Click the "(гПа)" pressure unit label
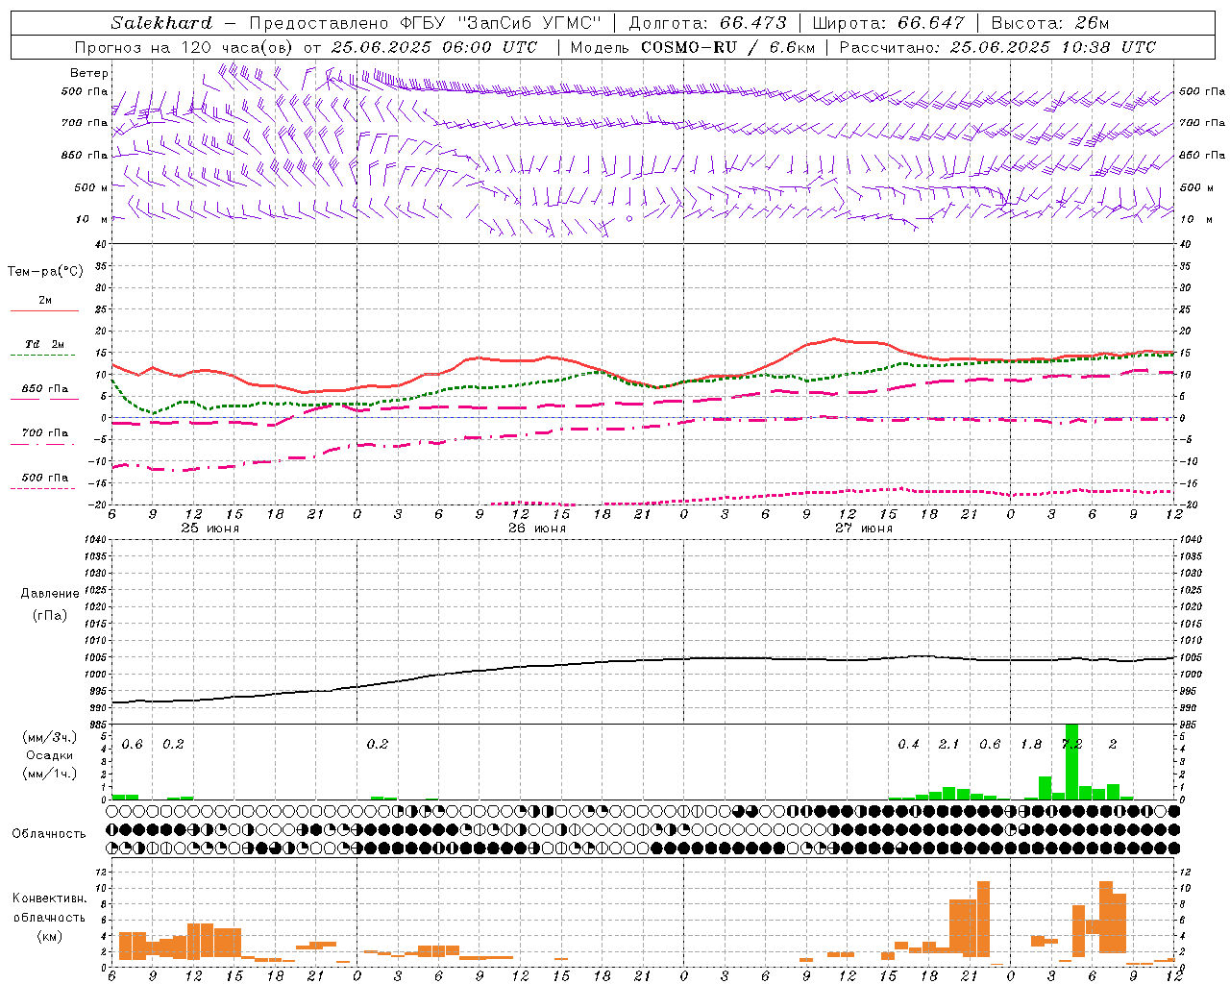The height and width of the screenshot is (984, 1230). (x=50, y=615)
